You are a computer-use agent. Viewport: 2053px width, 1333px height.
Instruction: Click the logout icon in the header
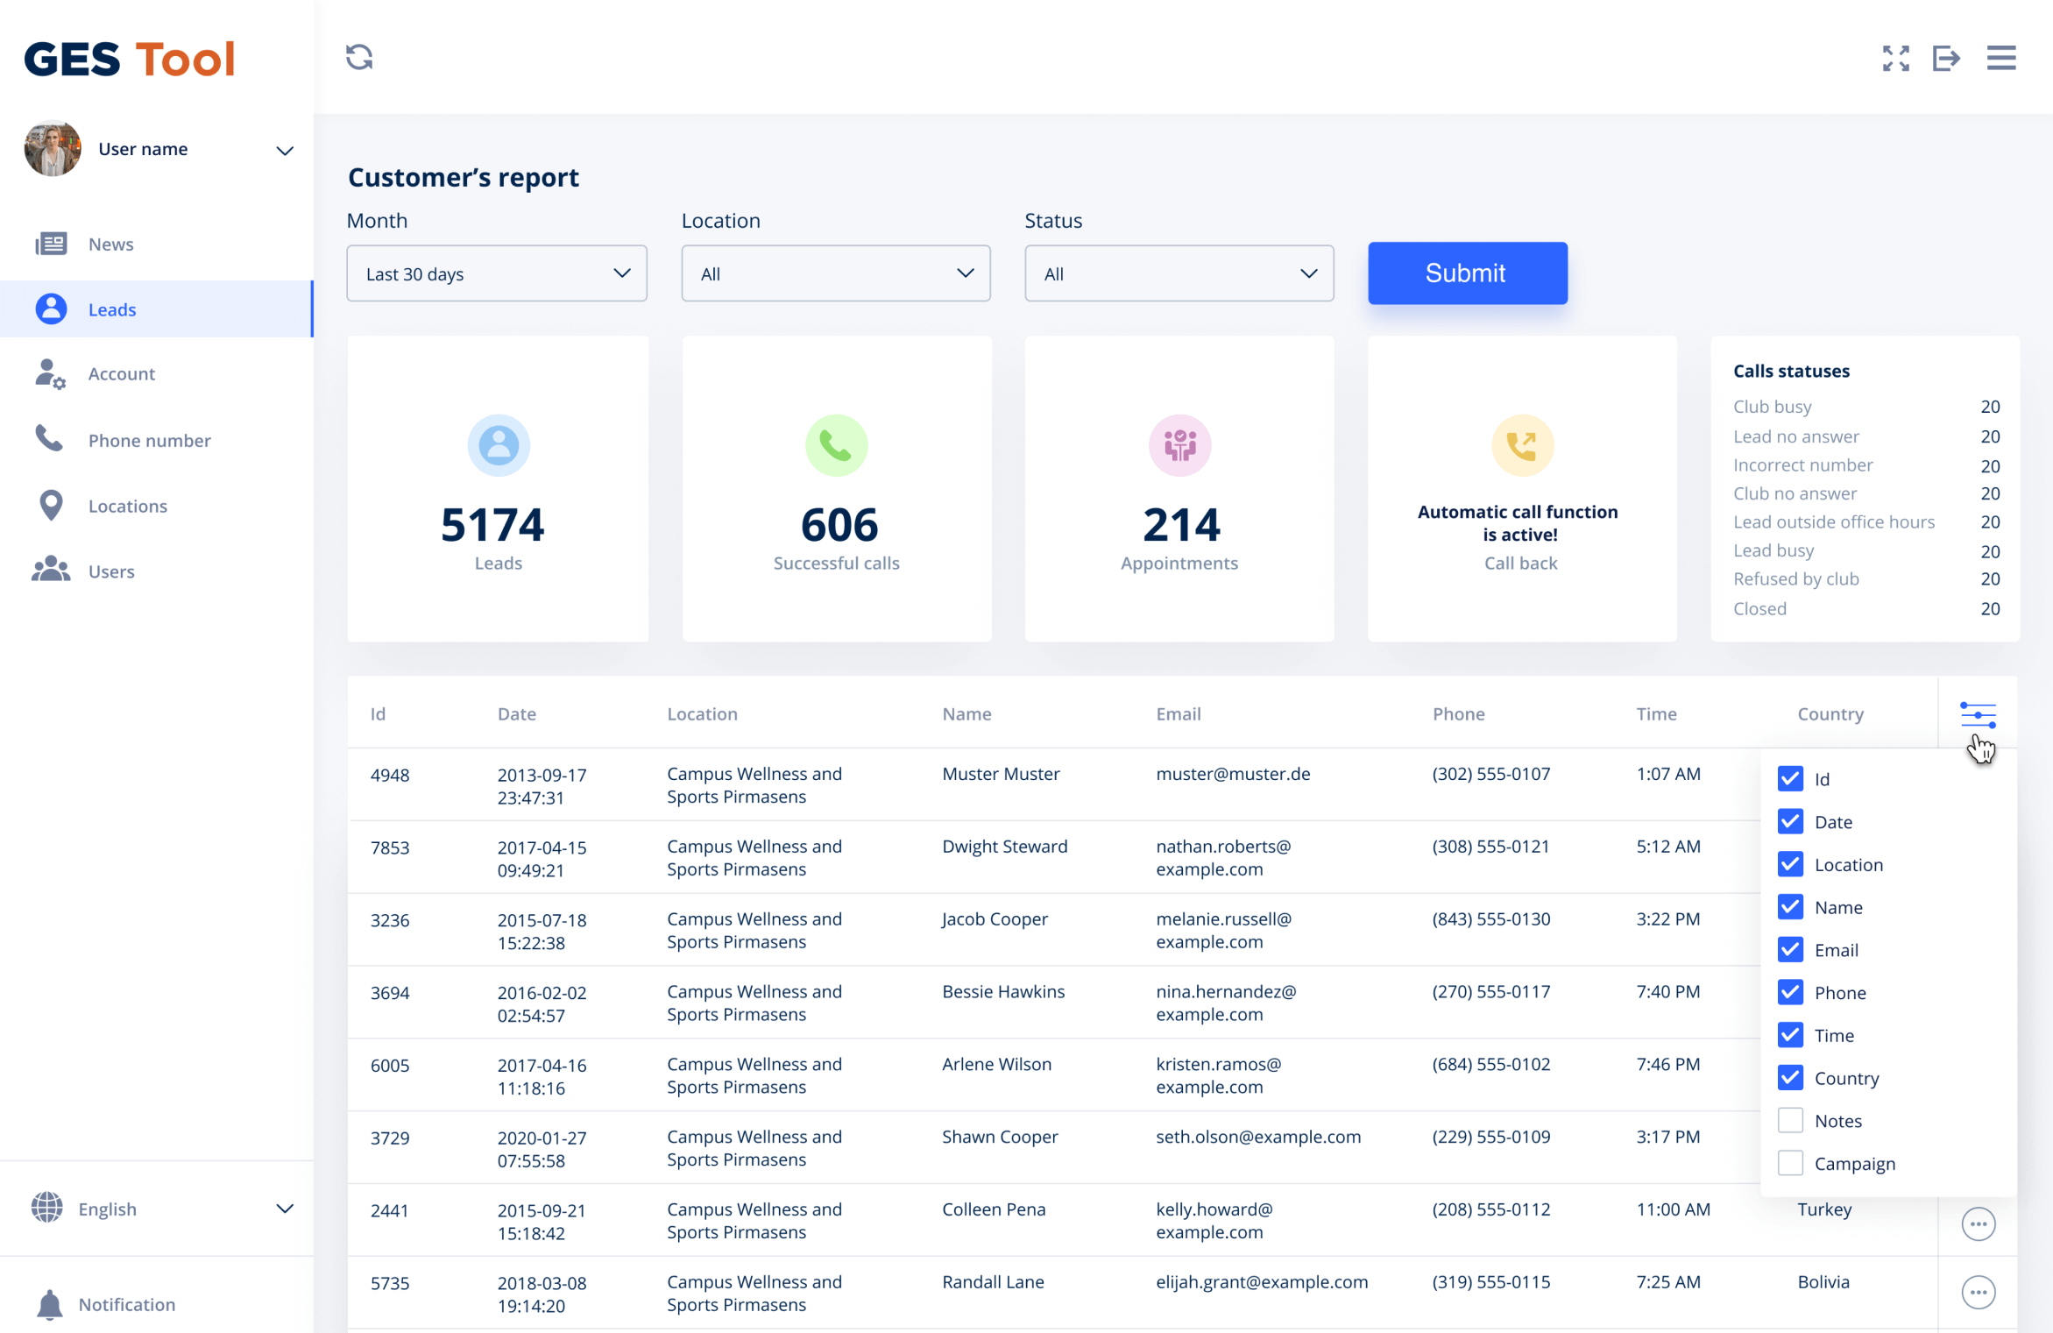(1947, 58)
